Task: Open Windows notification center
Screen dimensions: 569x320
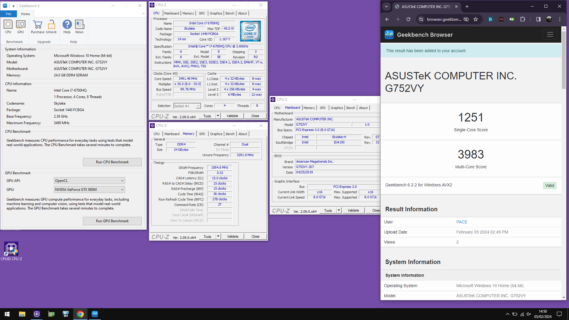Action: pos(559,314)
